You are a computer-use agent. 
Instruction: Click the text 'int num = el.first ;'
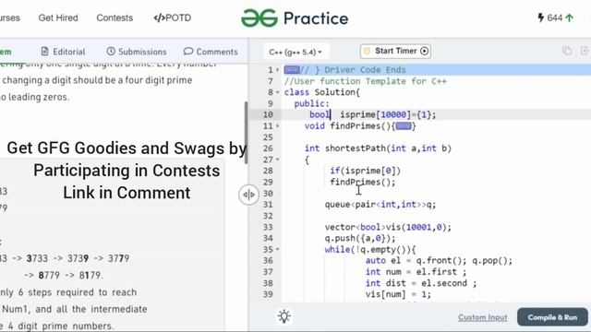click(416, 272)
